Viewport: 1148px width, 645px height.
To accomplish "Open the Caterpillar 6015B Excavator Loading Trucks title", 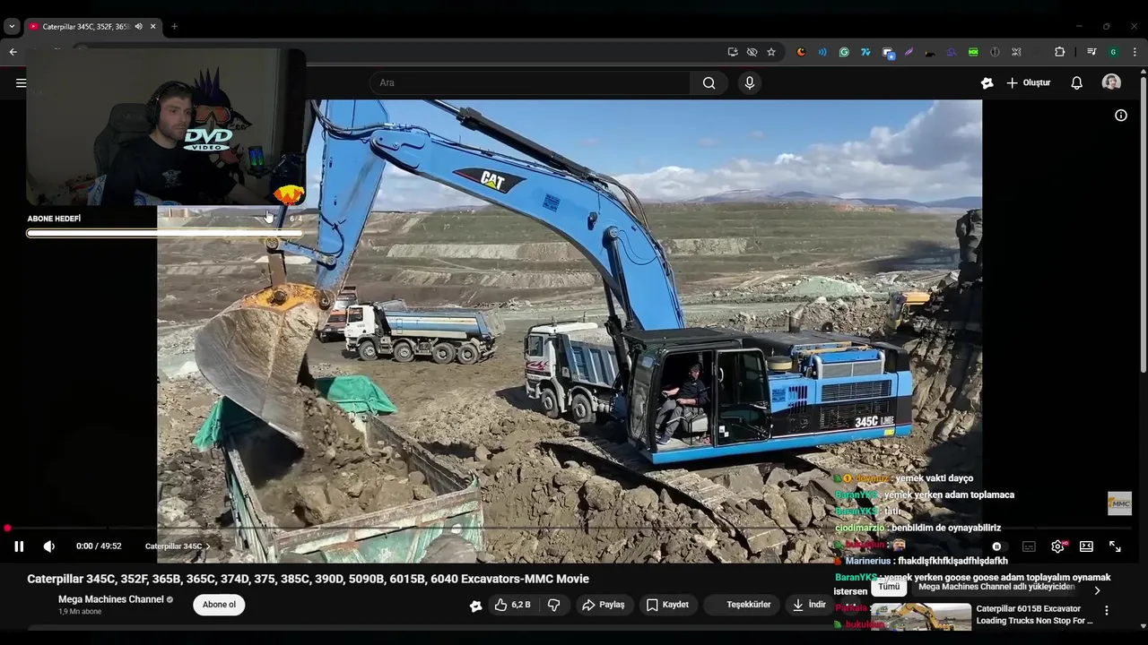I will pyautogui.click(x=1034, y=615).
